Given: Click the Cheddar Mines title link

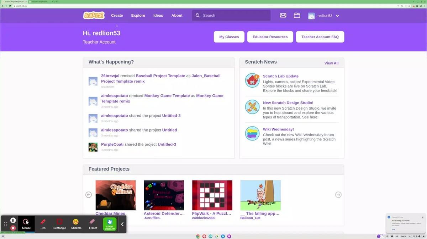Looking at the screenshot, I should tap(110, 213).
